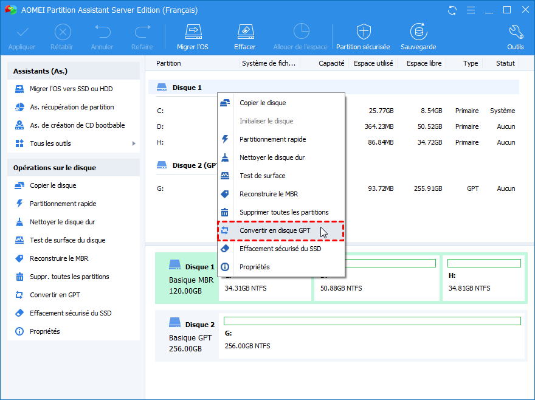
Task: Select Convertir en disque GPT menu entry
Action: pos(274,230)
